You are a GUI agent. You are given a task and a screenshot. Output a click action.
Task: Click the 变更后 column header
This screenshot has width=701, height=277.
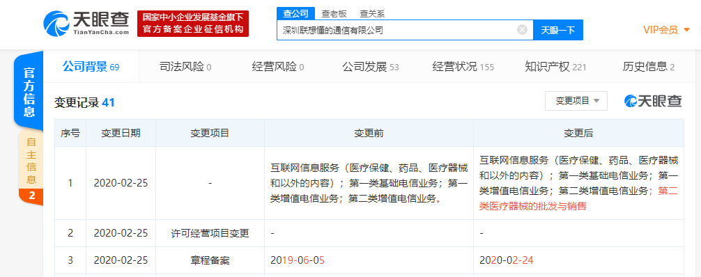[578, 133]
